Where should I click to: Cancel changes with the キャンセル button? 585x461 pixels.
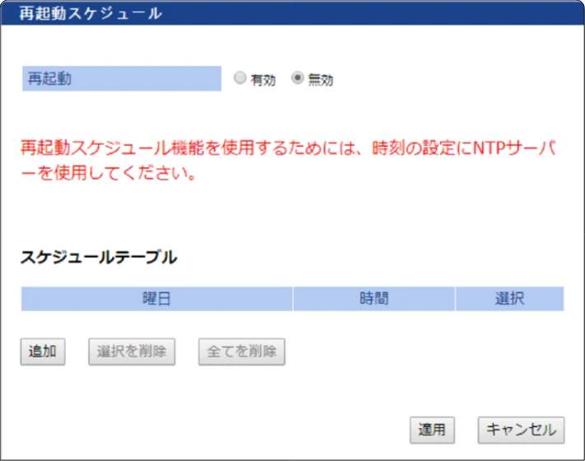(522, 430)
